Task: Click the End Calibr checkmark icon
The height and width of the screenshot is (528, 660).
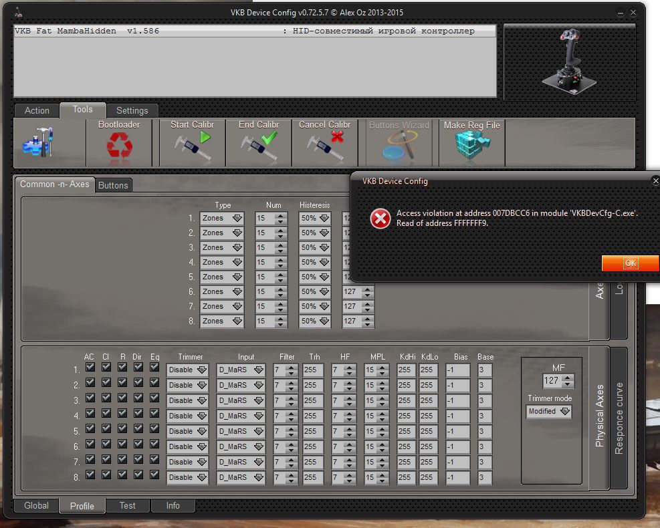Action: [x=259, y=146]
